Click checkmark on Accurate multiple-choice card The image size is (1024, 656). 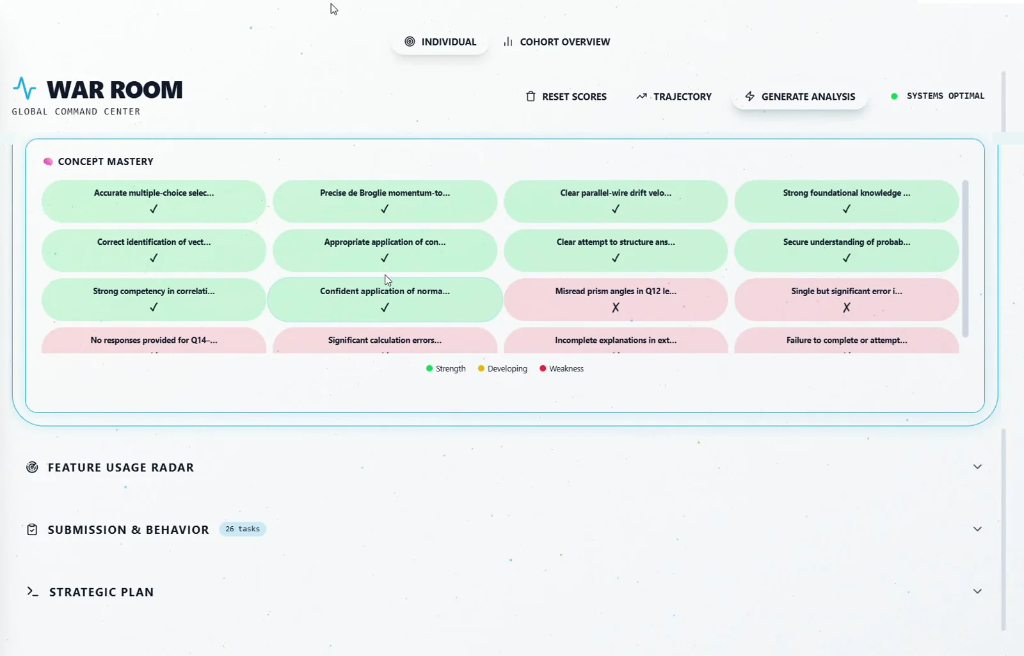point(154,209)
